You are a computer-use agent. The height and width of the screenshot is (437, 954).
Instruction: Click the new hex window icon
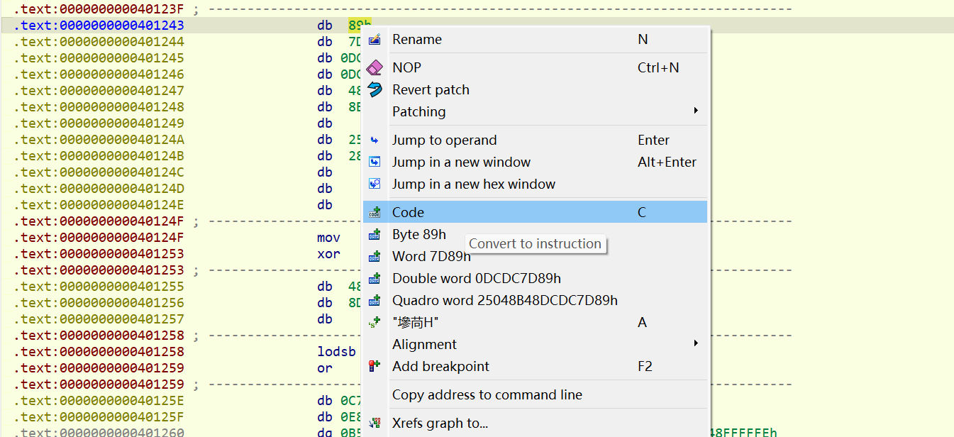click(375, 184)
